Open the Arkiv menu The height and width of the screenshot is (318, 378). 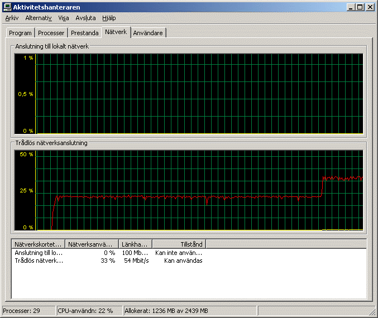tap(12, 18)
